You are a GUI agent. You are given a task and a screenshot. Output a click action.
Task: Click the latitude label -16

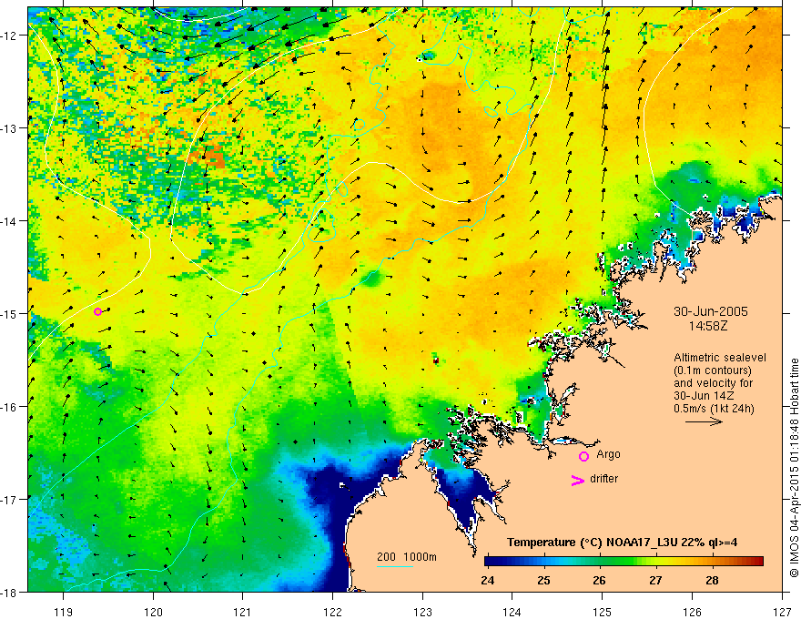click(x=11, y=407)
